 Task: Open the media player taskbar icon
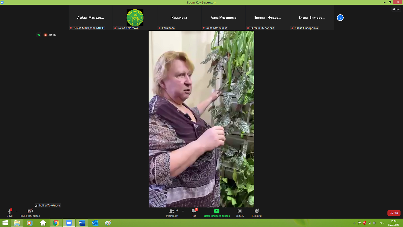pyautogui.click(x=30, y=223)
